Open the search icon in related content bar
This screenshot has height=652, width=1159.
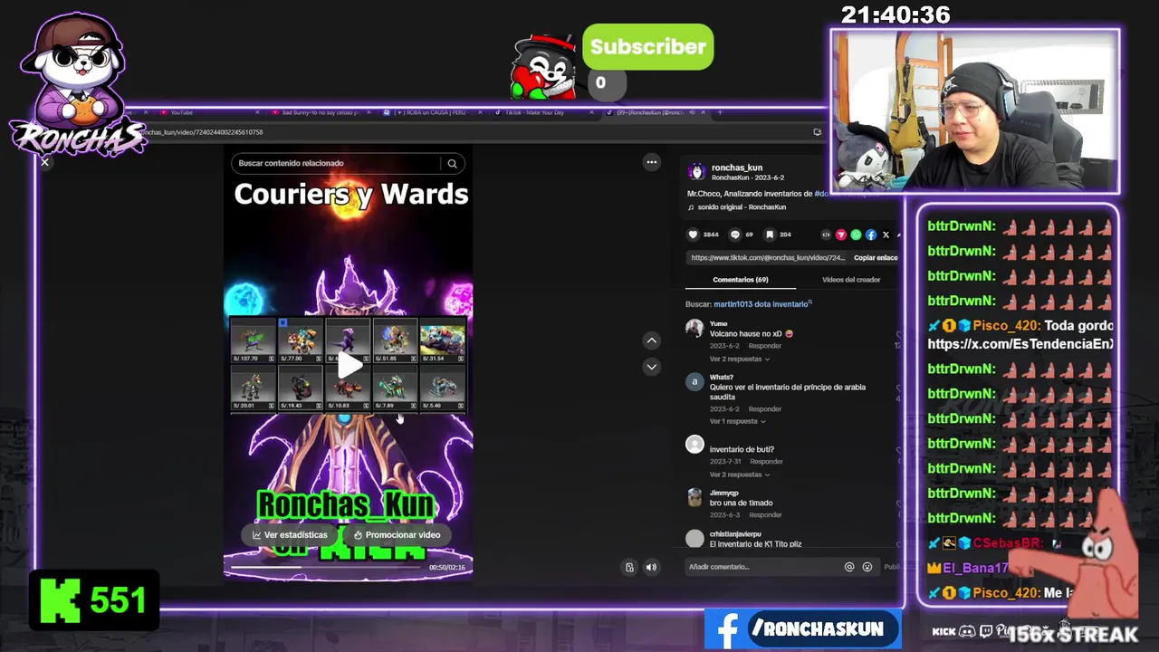click(452, 164)
